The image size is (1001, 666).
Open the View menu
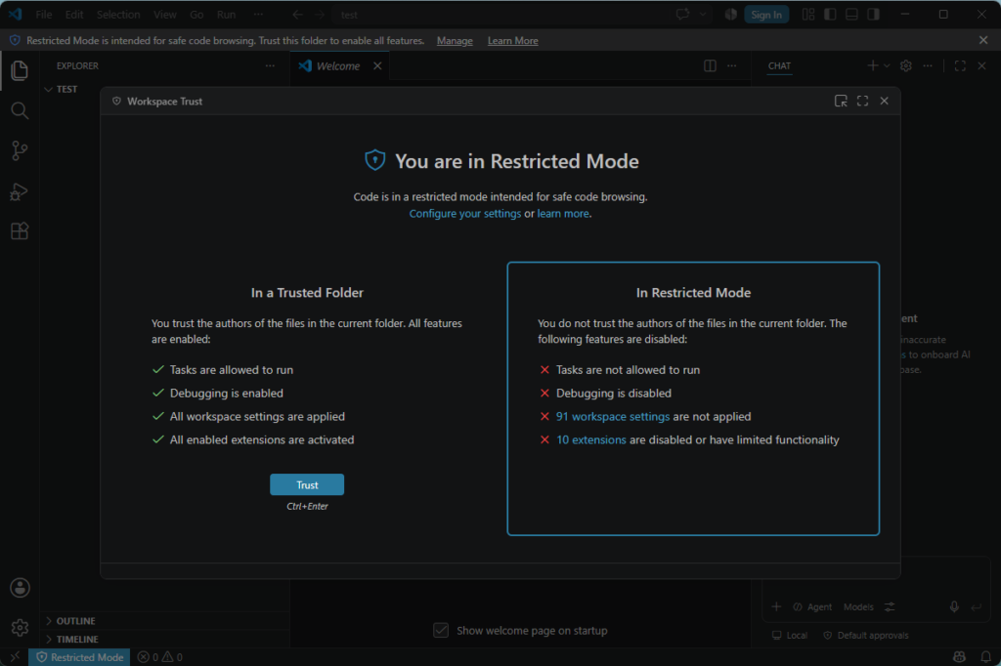coord(164,14)
